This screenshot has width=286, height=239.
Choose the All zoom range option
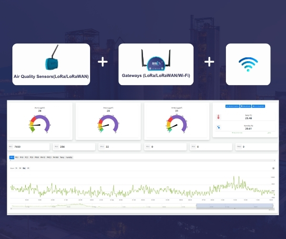28,168
